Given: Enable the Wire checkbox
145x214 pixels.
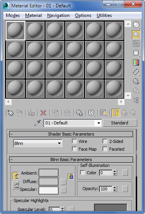Looking at the screenshot, I should tap(74, 141).
